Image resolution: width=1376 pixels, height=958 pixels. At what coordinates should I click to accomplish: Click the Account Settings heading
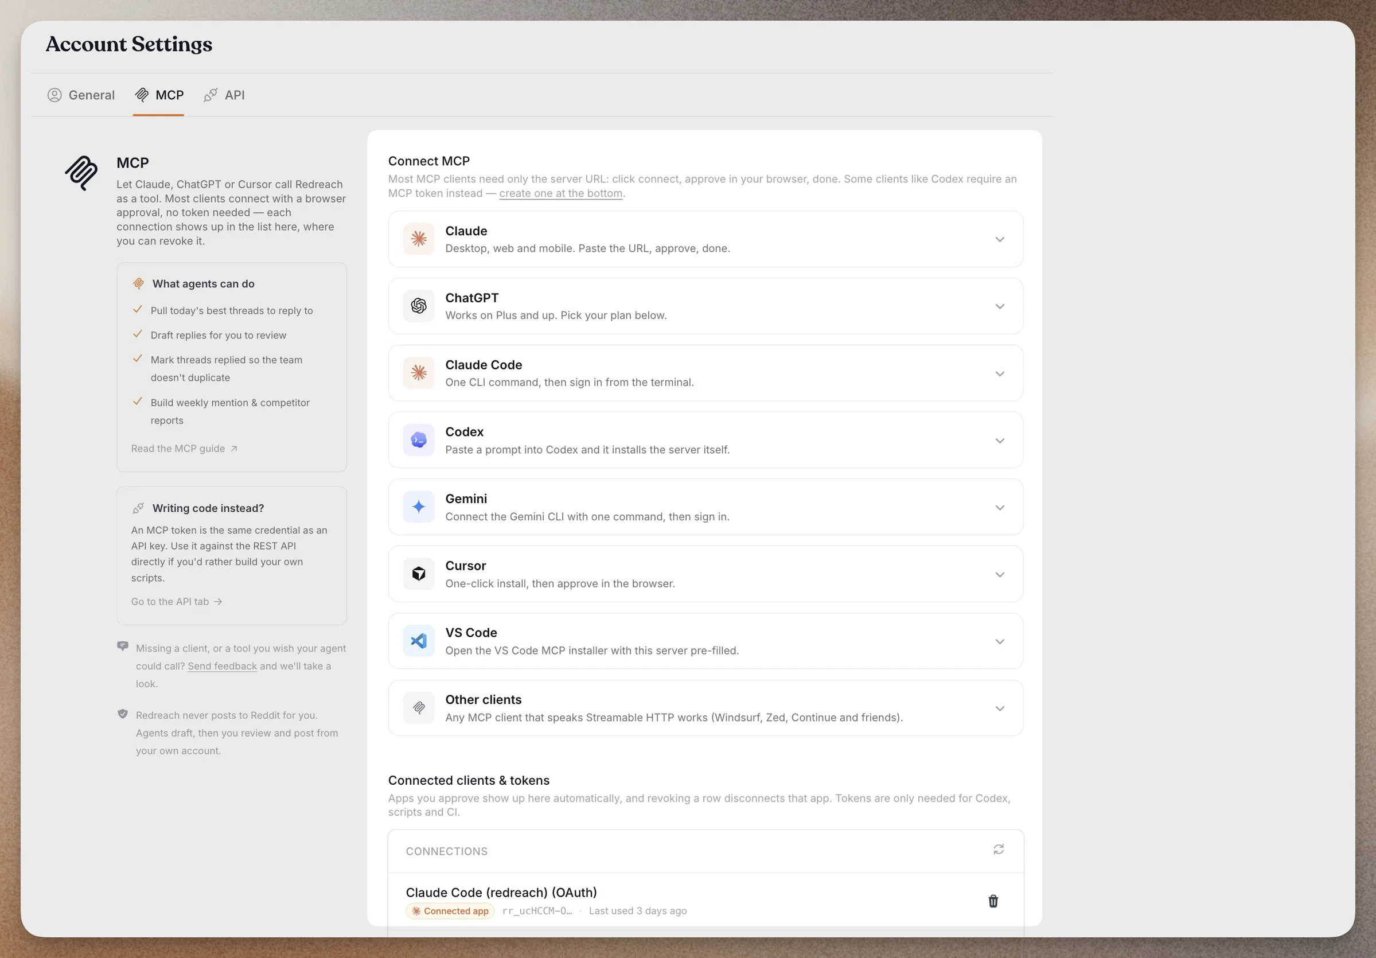point(129,44)
